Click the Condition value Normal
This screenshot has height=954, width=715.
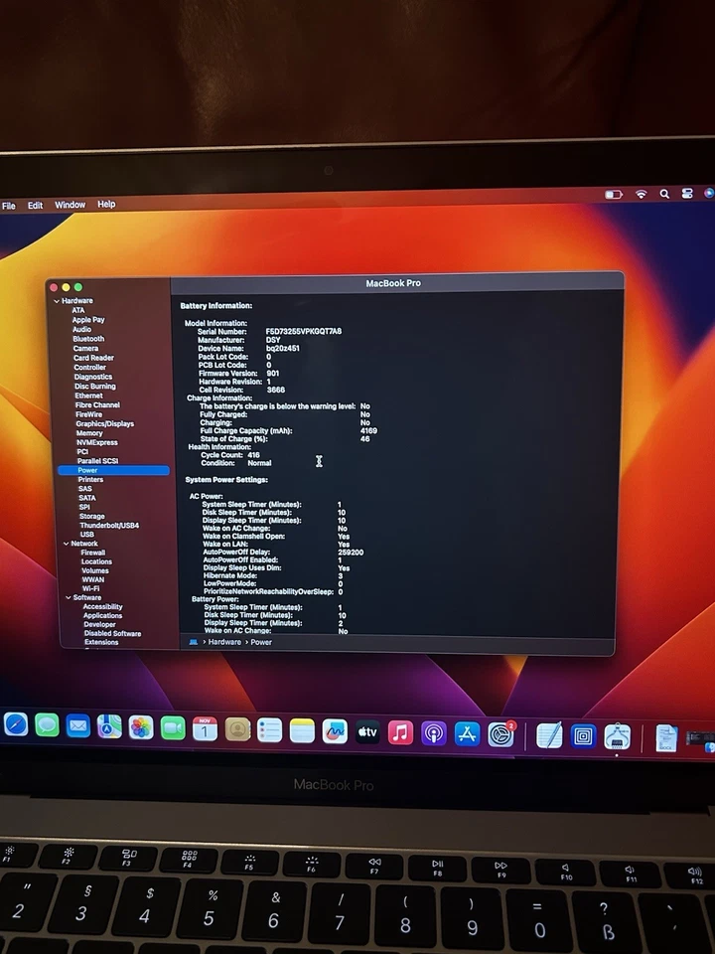tap(259, 463)
